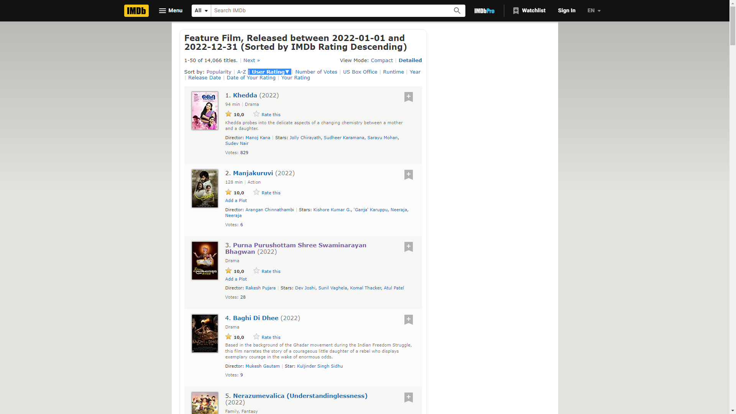The image size is (736, 414).
Task: Click the Purna Purushottam poster thumbnail
Action: click(205, 261)
